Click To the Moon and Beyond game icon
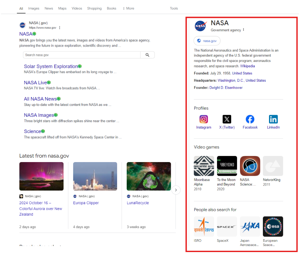The width and height of the screenshot is (299, 253). tap(227, 166)
